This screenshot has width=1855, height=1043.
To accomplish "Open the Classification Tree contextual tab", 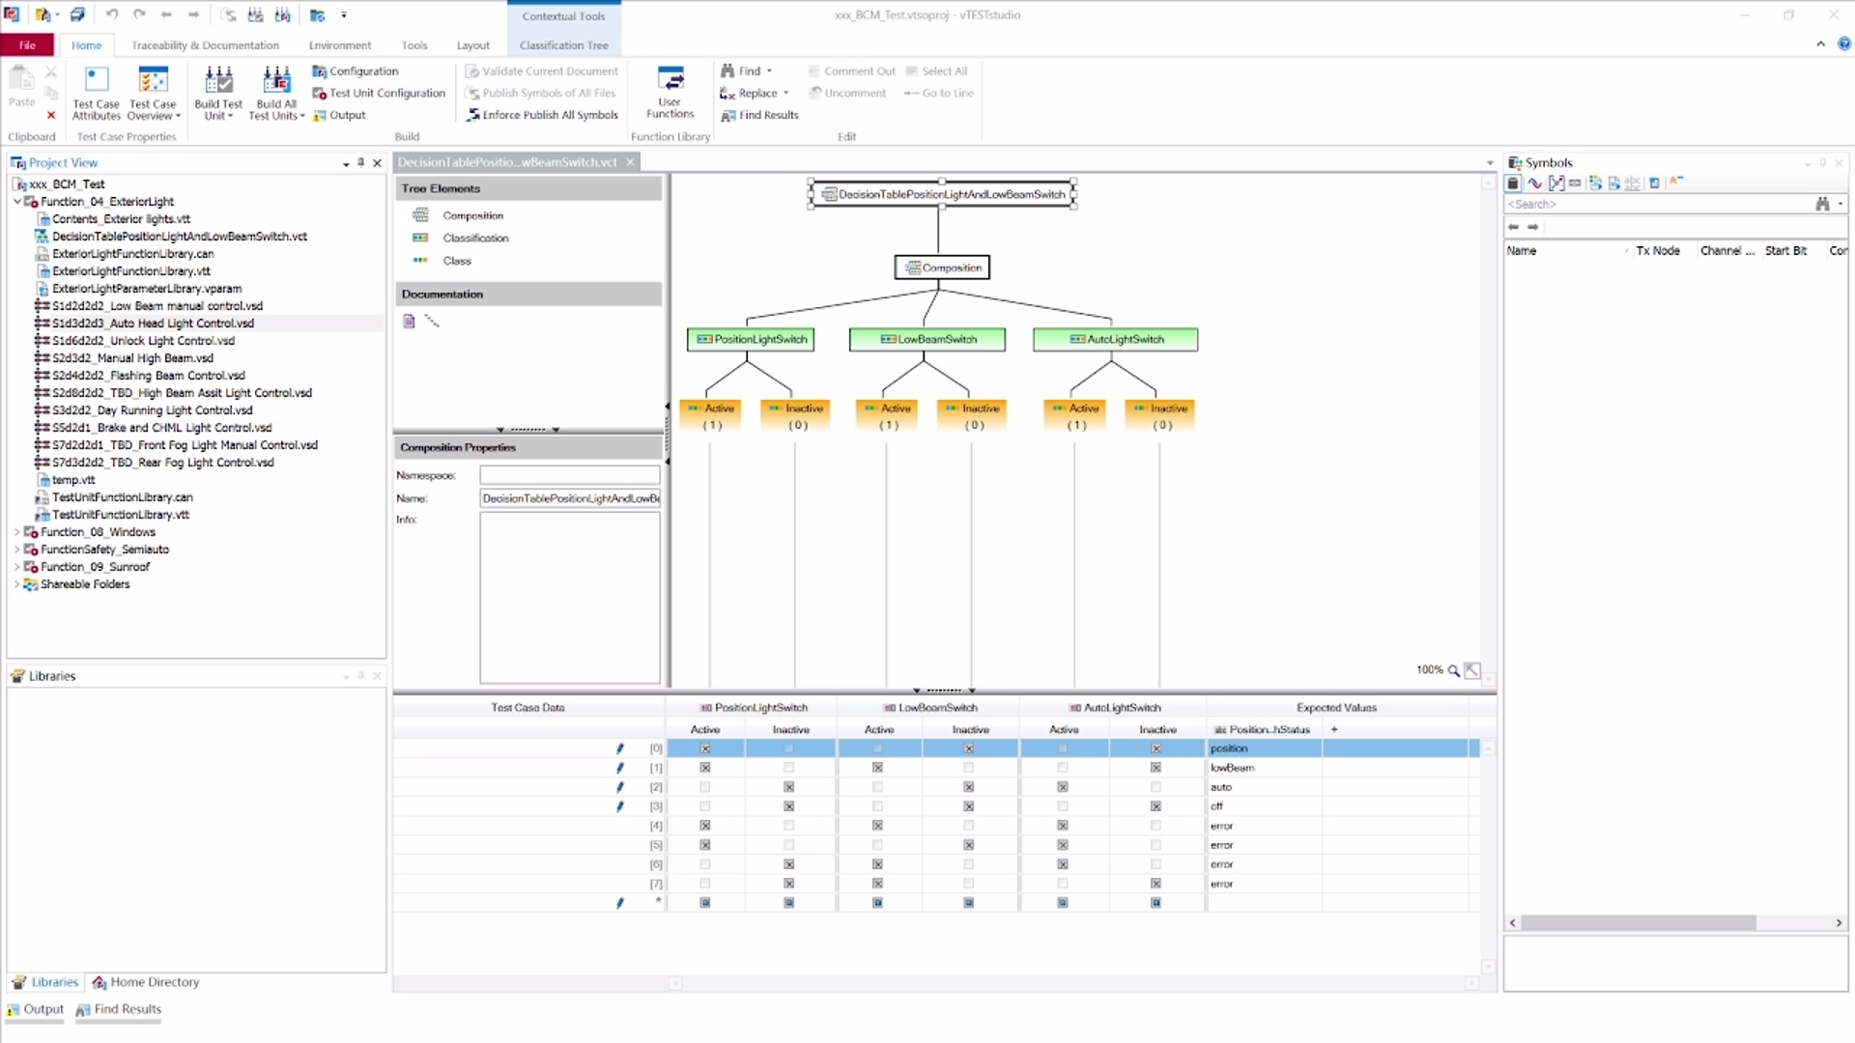I will (x=563, y=45).
